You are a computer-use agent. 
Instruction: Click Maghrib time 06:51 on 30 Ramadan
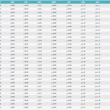12,107
